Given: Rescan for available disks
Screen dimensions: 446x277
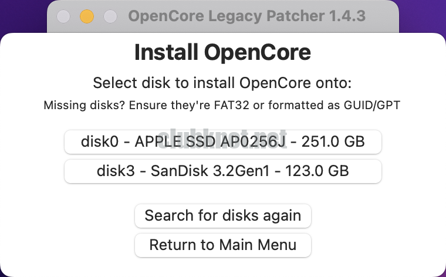Looking at the screenshot, I should pos(222,215).
